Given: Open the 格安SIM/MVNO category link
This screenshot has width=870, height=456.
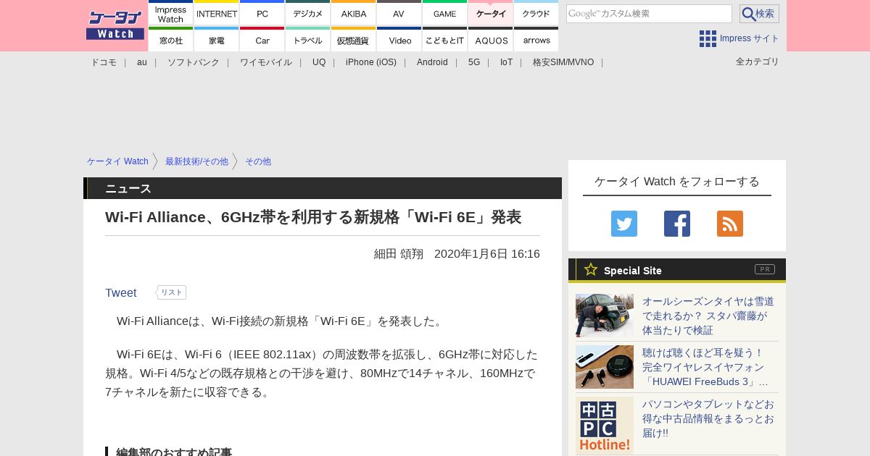Looking at the screenshot, I should [563, 62].
